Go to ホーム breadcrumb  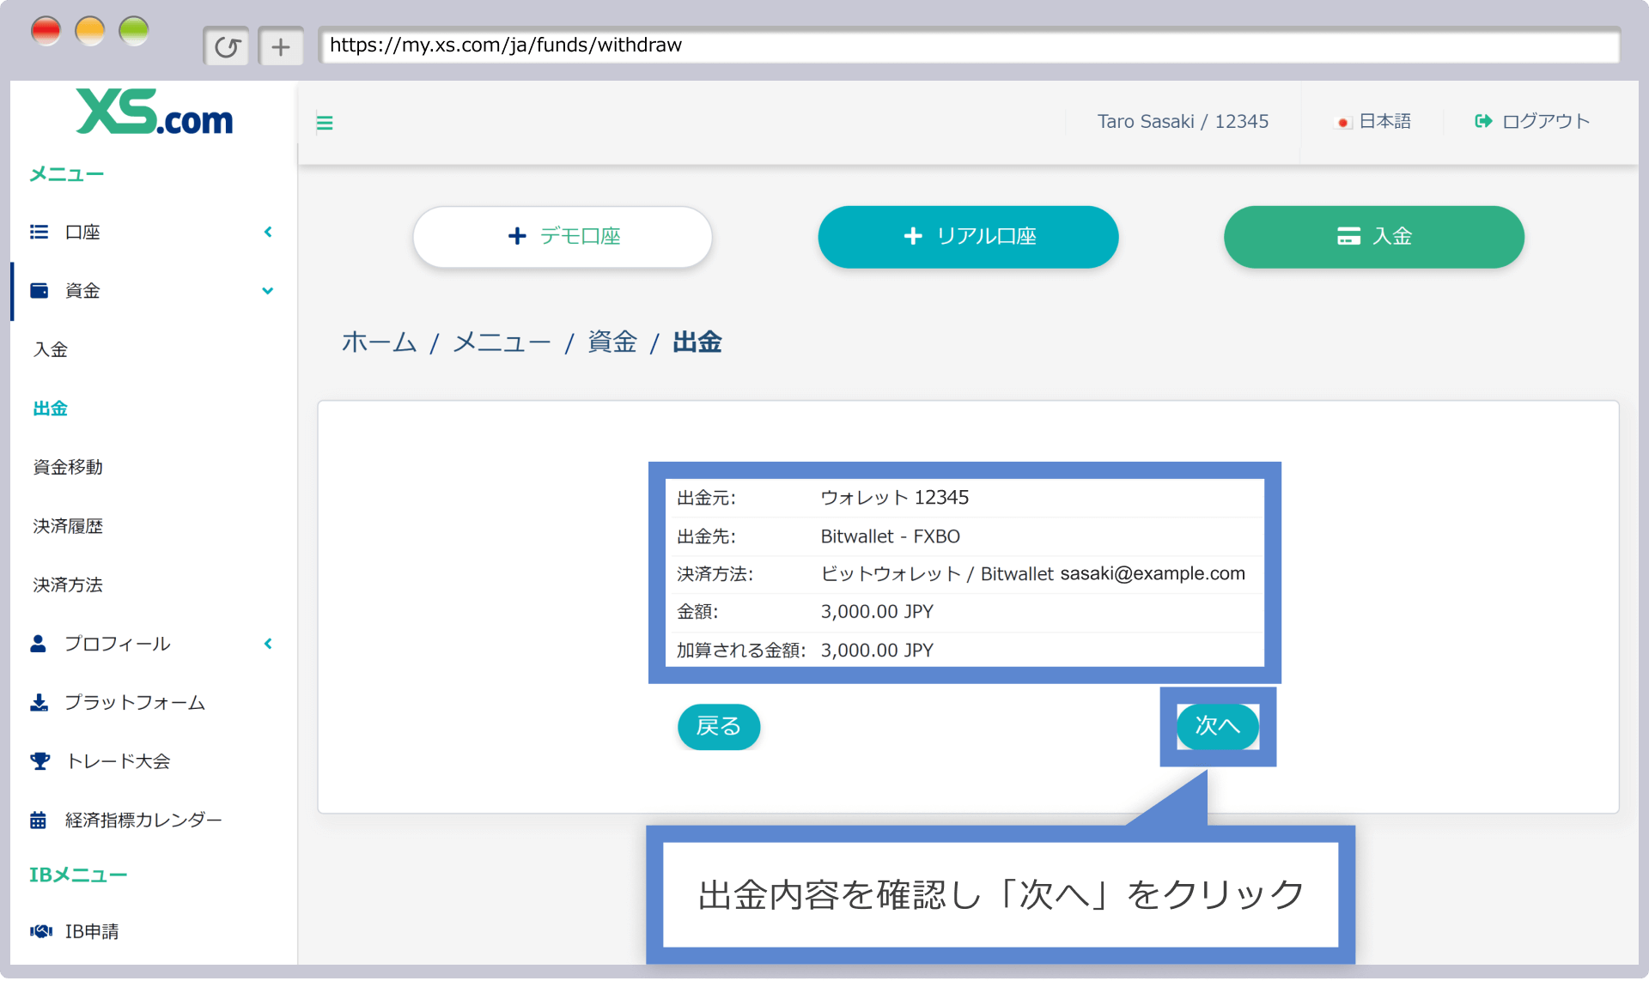[x=379, y=342]
